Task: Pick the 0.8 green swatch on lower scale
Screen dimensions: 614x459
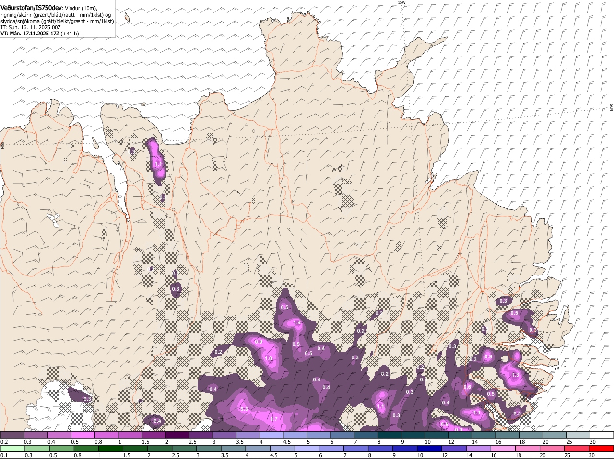Action: [86, 448]
